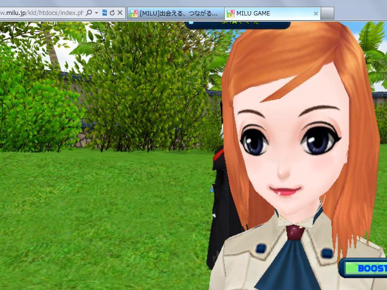Toggle the compatibility view icon
387x290 pixels.
click(x=104, y=13)
